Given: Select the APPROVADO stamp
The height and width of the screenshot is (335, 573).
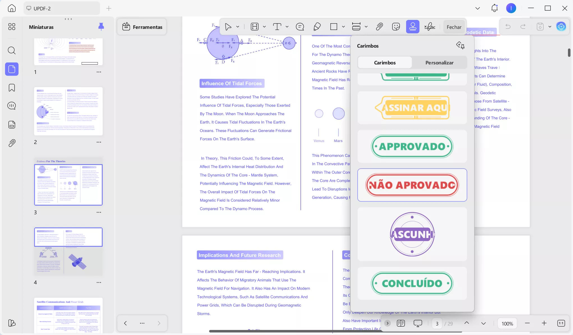Looking at the screenshot, I should [412, 146].
